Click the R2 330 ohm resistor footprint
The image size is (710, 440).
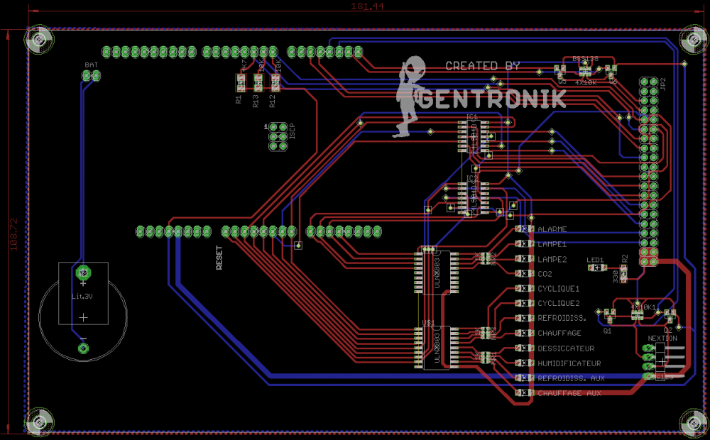pyautogui.click(x=624, y=274)
